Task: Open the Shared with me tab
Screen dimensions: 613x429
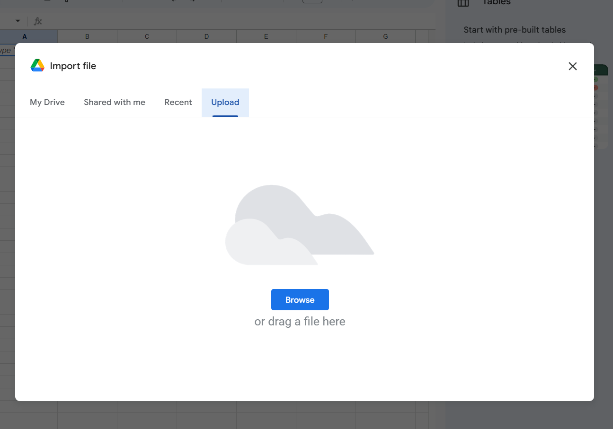Action: 115,102
